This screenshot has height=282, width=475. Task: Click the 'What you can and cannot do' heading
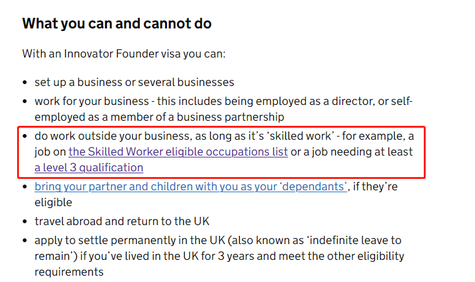click(x=116, y=23)
